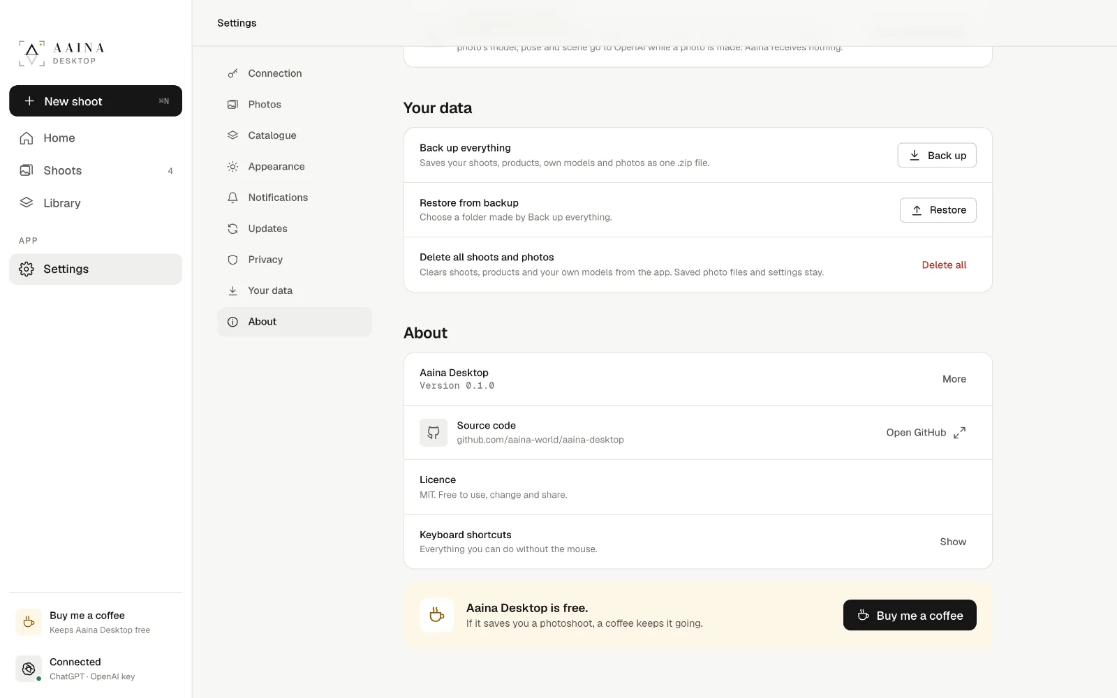
Task: Click the refresh icon beside Updates
Action: click(x=233, y=229)
